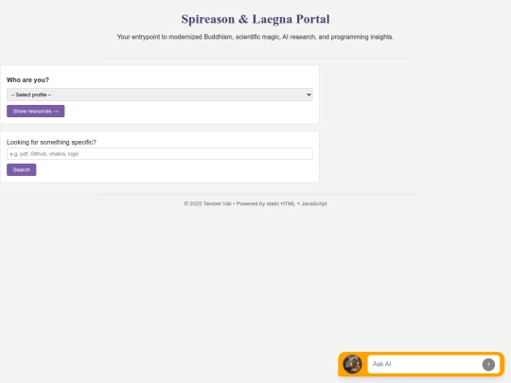Screen dimensions: 511x383
Task: Click the purple Search button
Action: click(x=22, y=169)
